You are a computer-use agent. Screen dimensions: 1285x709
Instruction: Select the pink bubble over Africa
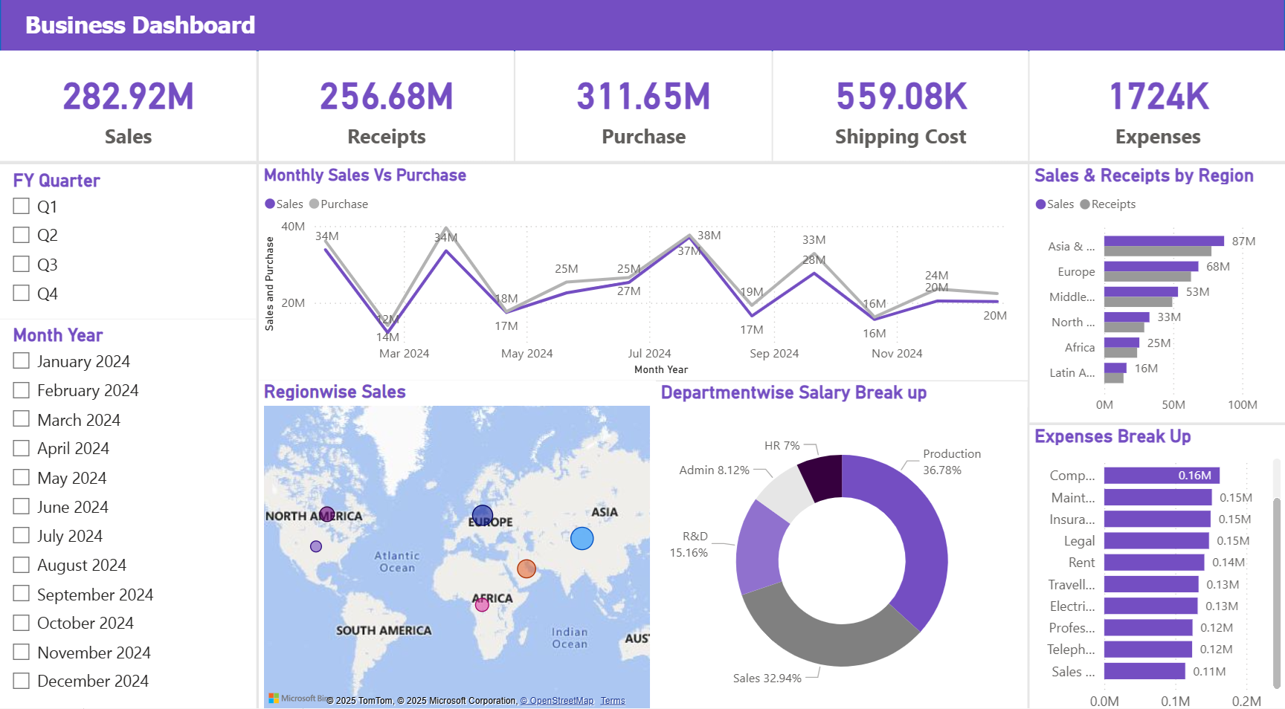(482, 605)
